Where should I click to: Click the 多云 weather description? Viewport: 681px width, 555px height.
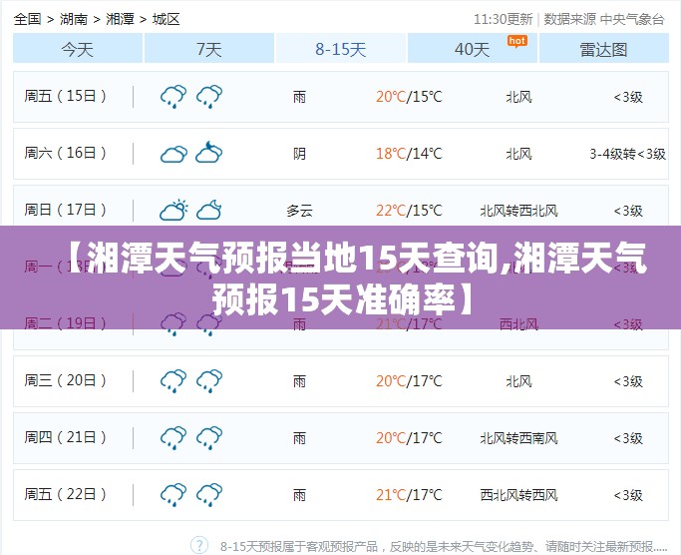point(299,211)
